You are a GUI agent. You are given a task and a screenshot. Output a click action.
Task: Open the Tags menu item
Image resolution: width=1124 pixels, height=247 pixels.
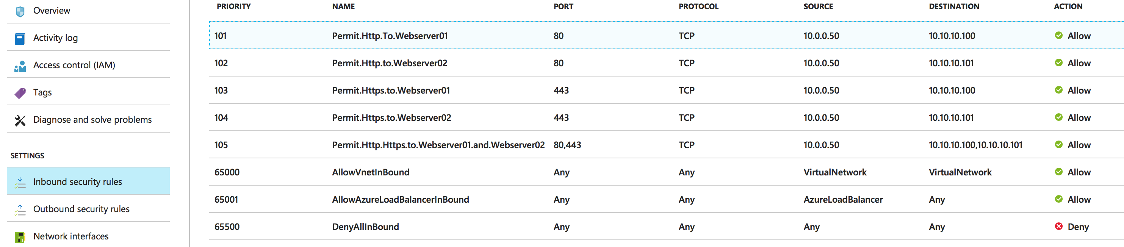coord(42,92)
